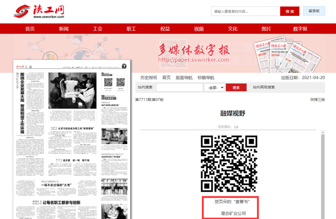Open article 一场不走过场的"大考" on page image
Screen dimensions: 336x219
(56, 185)
